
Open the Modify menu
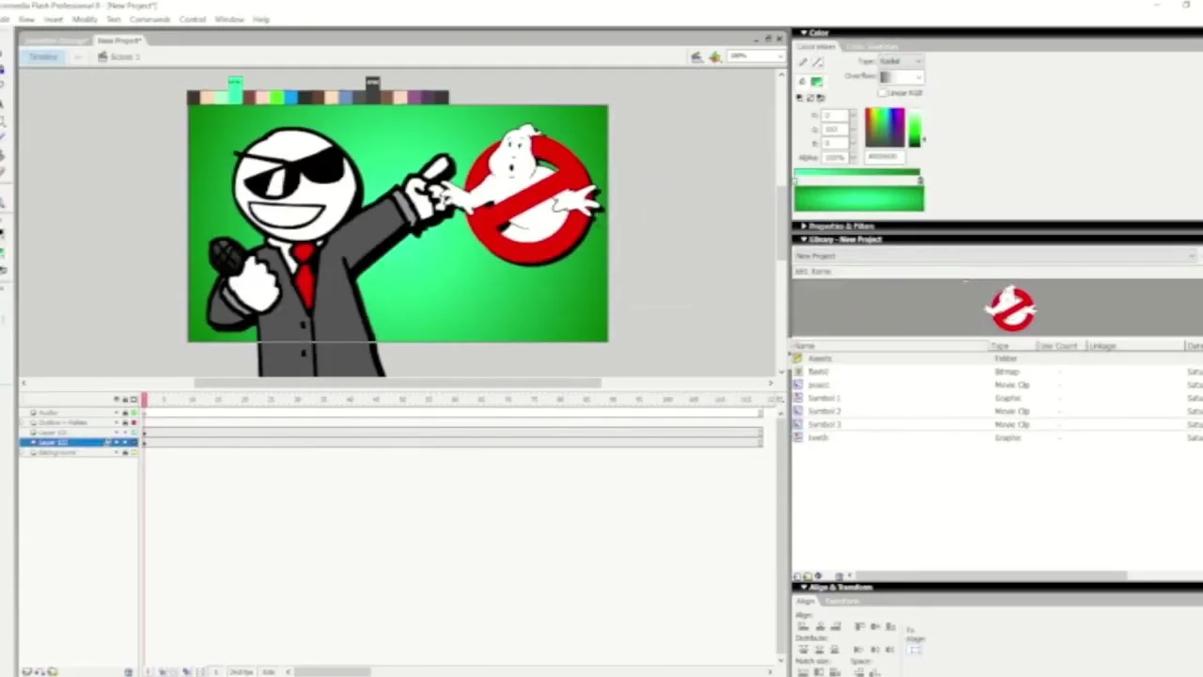click(85, 20)
